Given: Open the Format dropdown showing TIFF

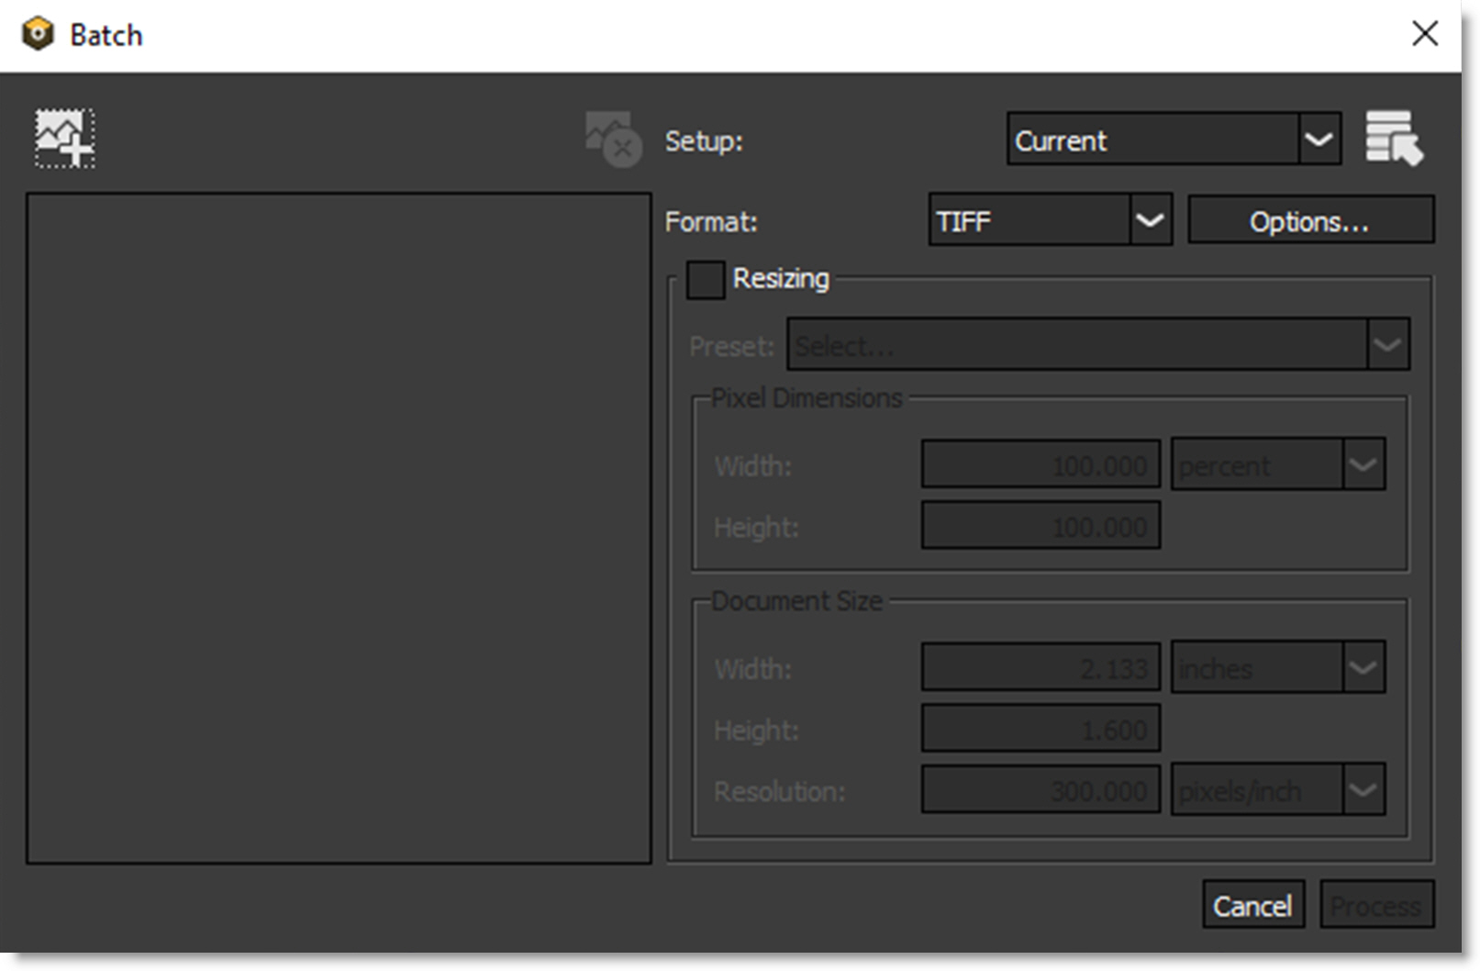Looking at the screenshot, I should [1050, 220].
